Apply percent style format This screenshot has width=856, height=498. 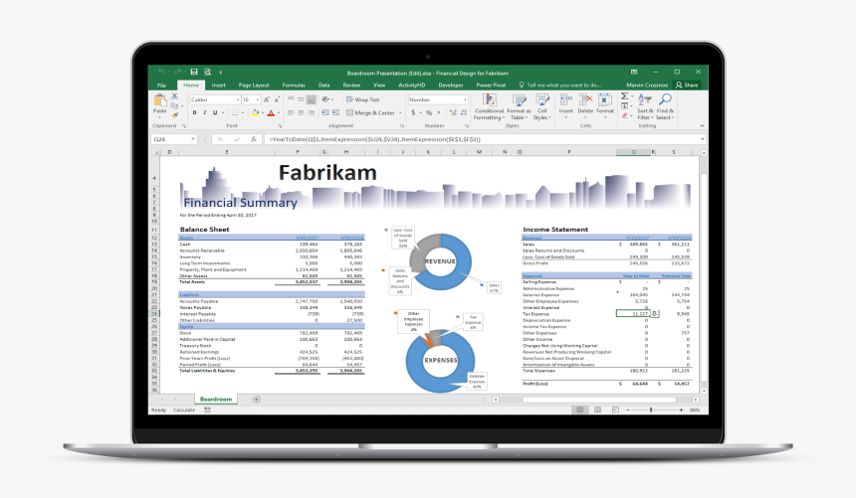(429, 113)
